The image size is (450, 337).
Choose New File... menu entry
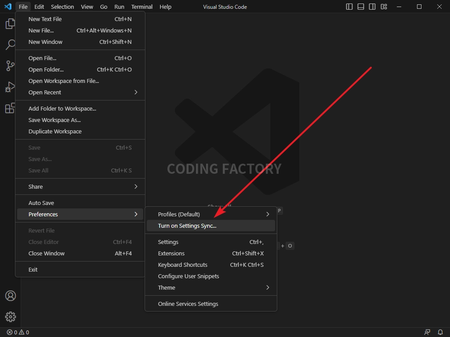[80, 30]
